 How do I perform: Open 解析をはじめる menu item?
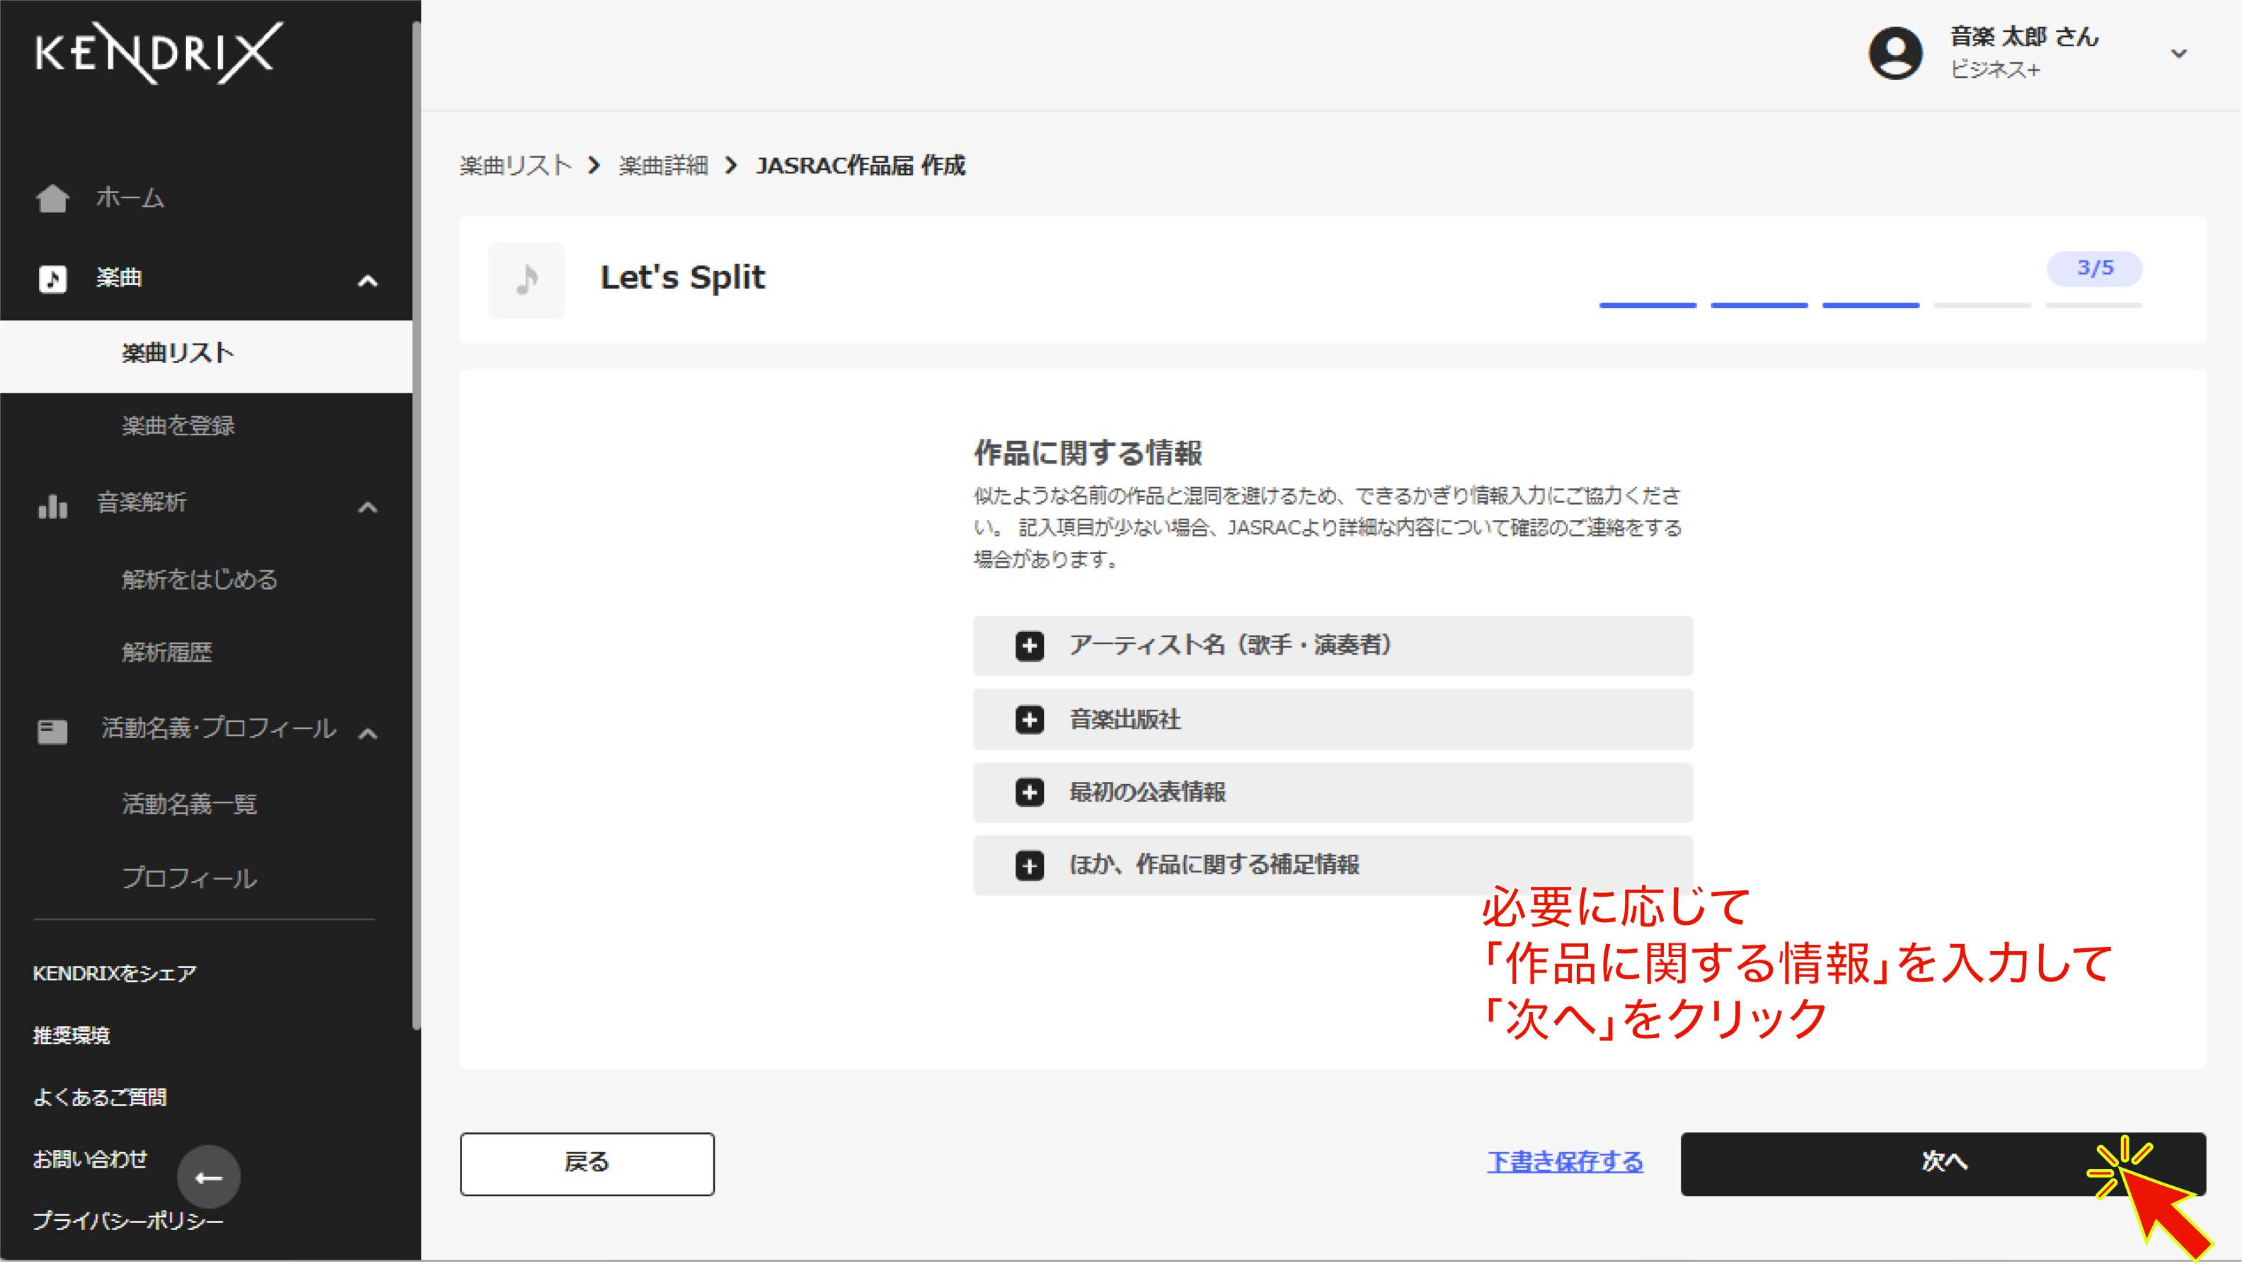coord(200,580)
